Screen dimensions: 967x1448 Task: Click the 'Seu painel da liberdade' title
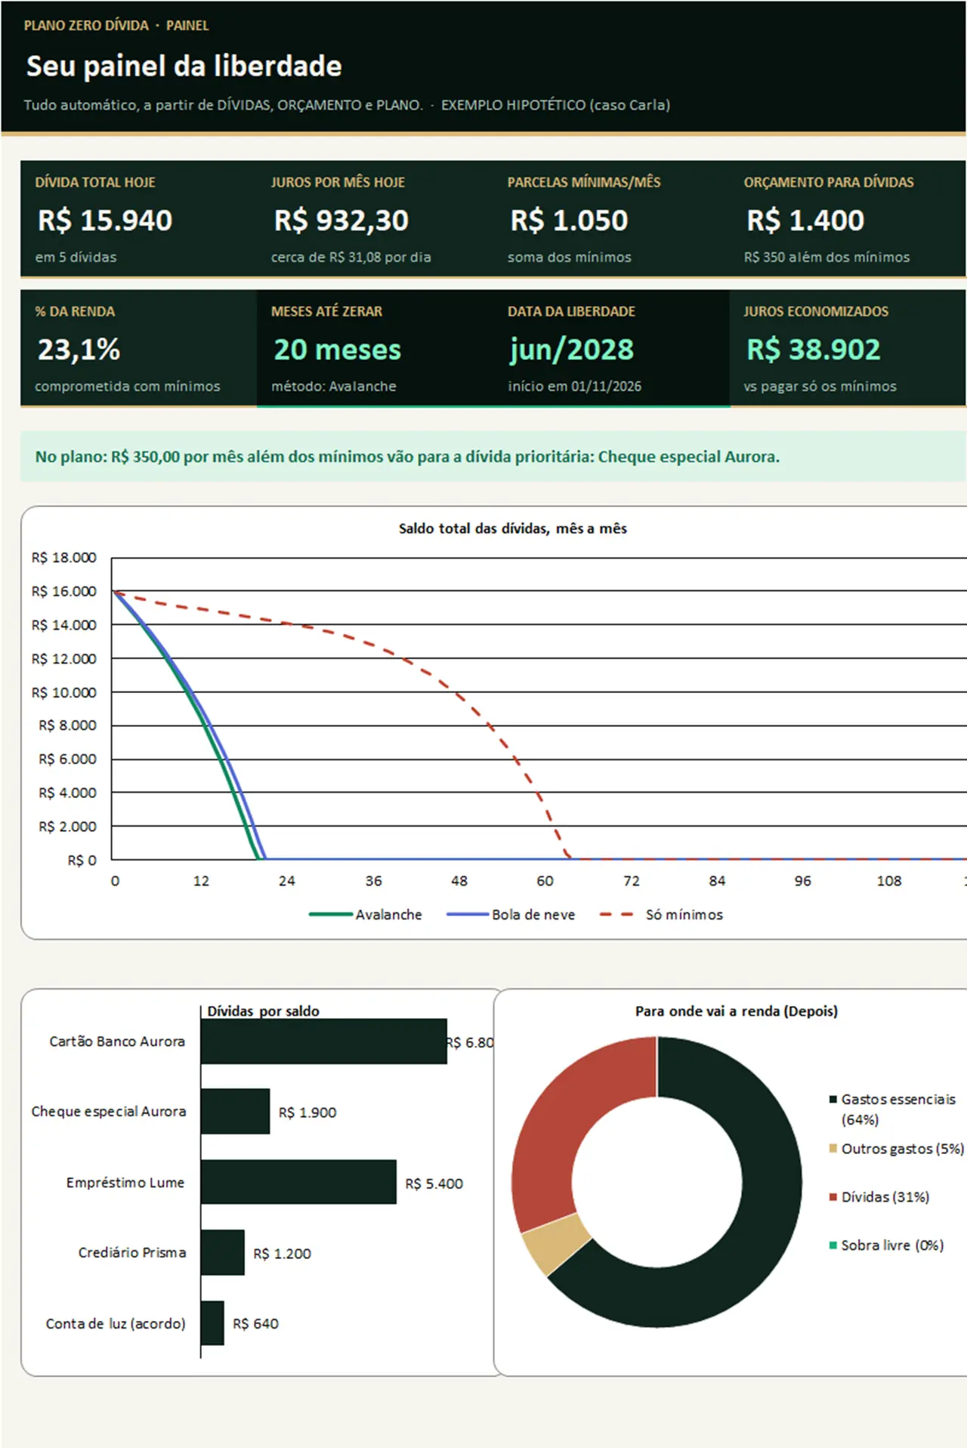(x=184, y=67)
